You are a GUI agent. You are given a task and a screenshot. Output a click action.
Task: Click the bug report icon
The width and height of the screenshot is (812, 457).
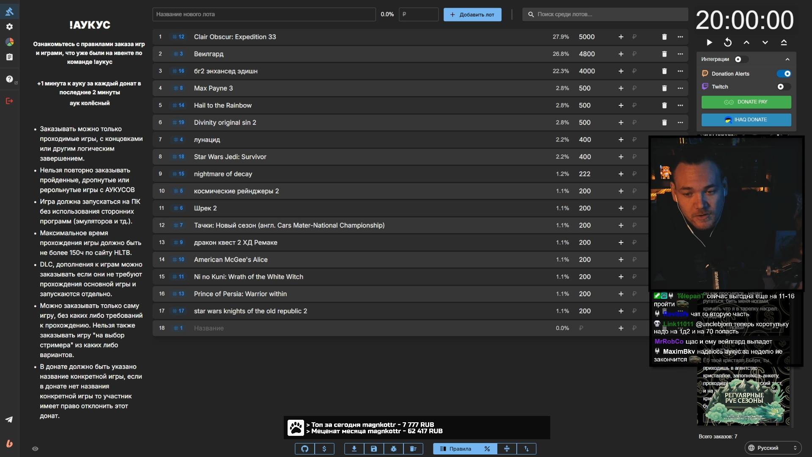point(394,449)
